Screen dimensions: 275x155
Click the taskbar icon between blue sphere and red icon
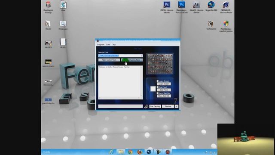pos(159,152)
